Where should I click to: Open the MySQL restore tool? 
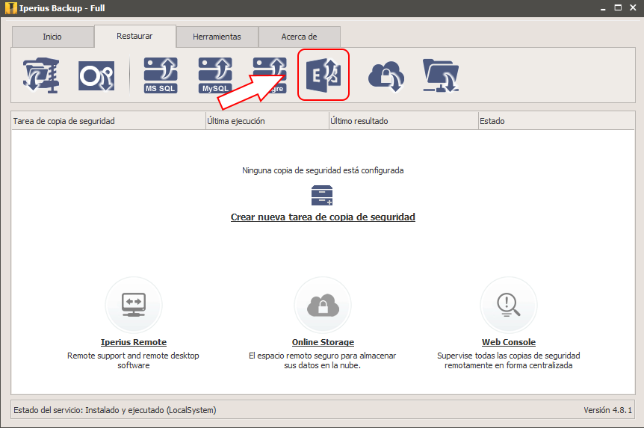[215, 75]
